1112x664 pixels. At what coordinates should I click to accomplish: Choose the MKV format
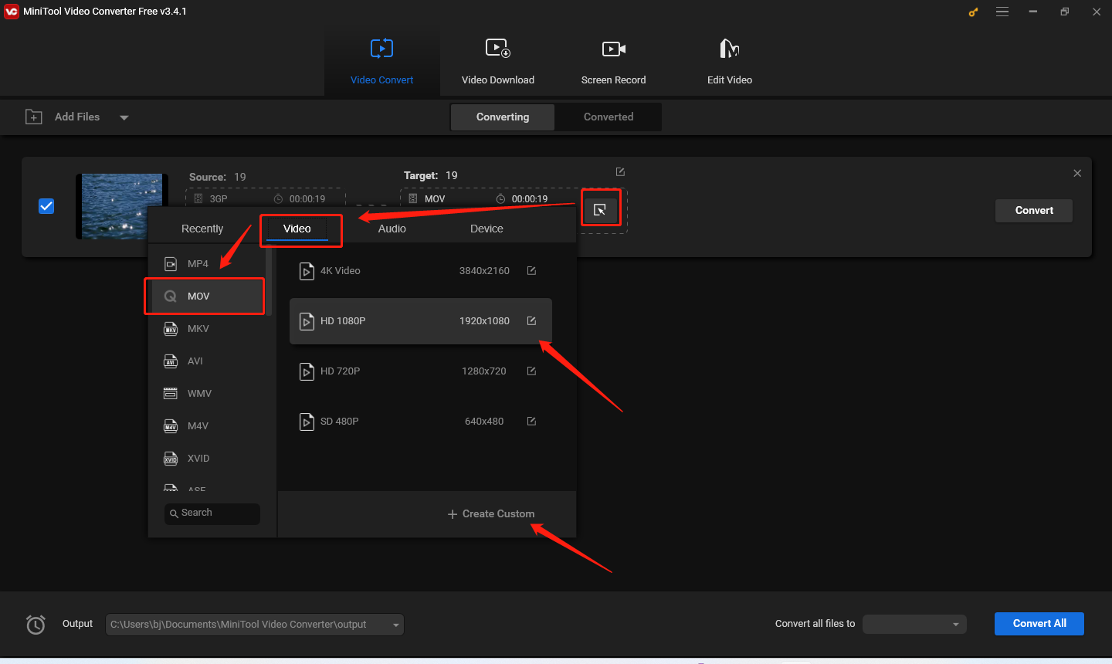(207, 329)
